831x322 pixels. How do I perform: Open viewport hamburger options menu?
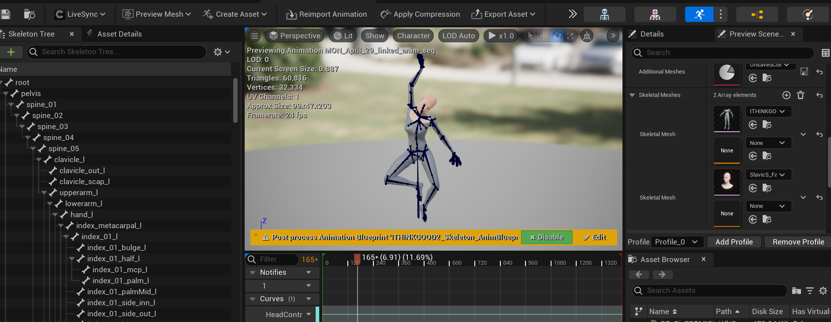point(254,36)
